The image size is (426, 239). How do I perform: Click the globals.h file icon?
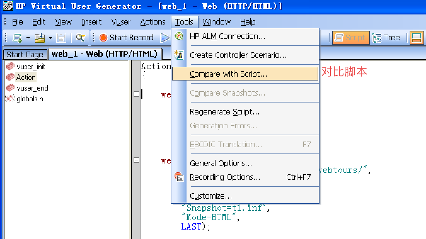point(10,98)
